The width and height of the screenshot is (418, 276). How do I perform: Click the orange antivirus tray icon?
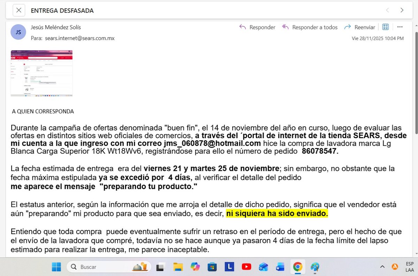(x=395, y=267)
